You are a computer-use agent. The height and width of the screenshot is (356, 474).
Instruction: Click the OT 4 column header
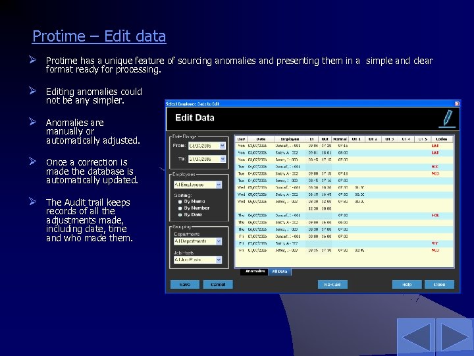(406, 139)
